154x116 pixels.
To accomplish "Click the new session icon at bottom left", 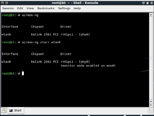I will click(x=4, y=111).
